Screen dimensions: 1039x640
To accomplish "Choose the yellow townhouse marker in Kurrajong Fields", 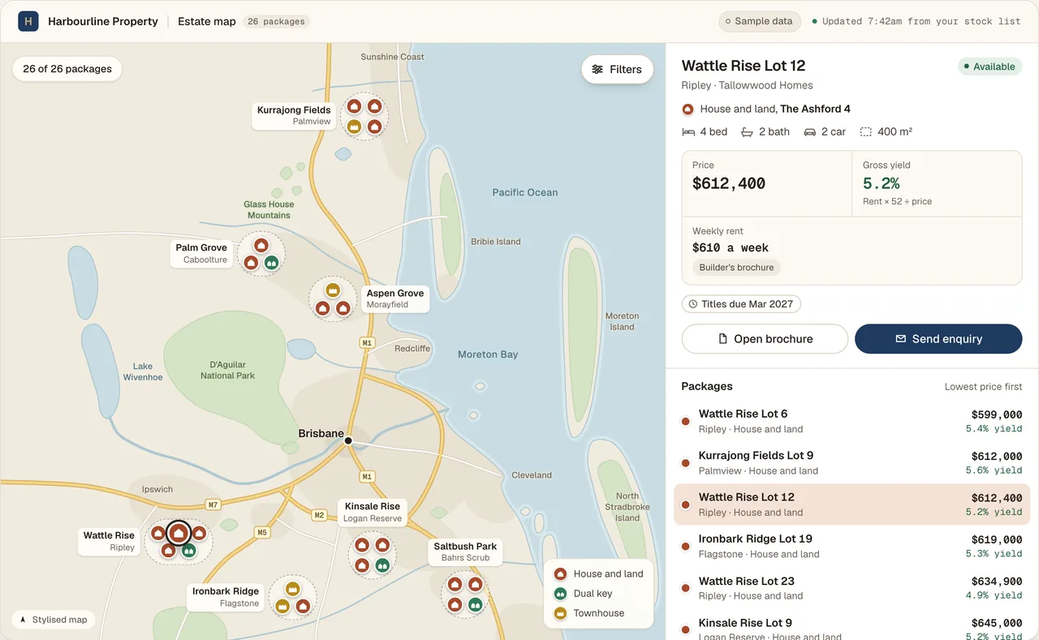I will 354,127.
